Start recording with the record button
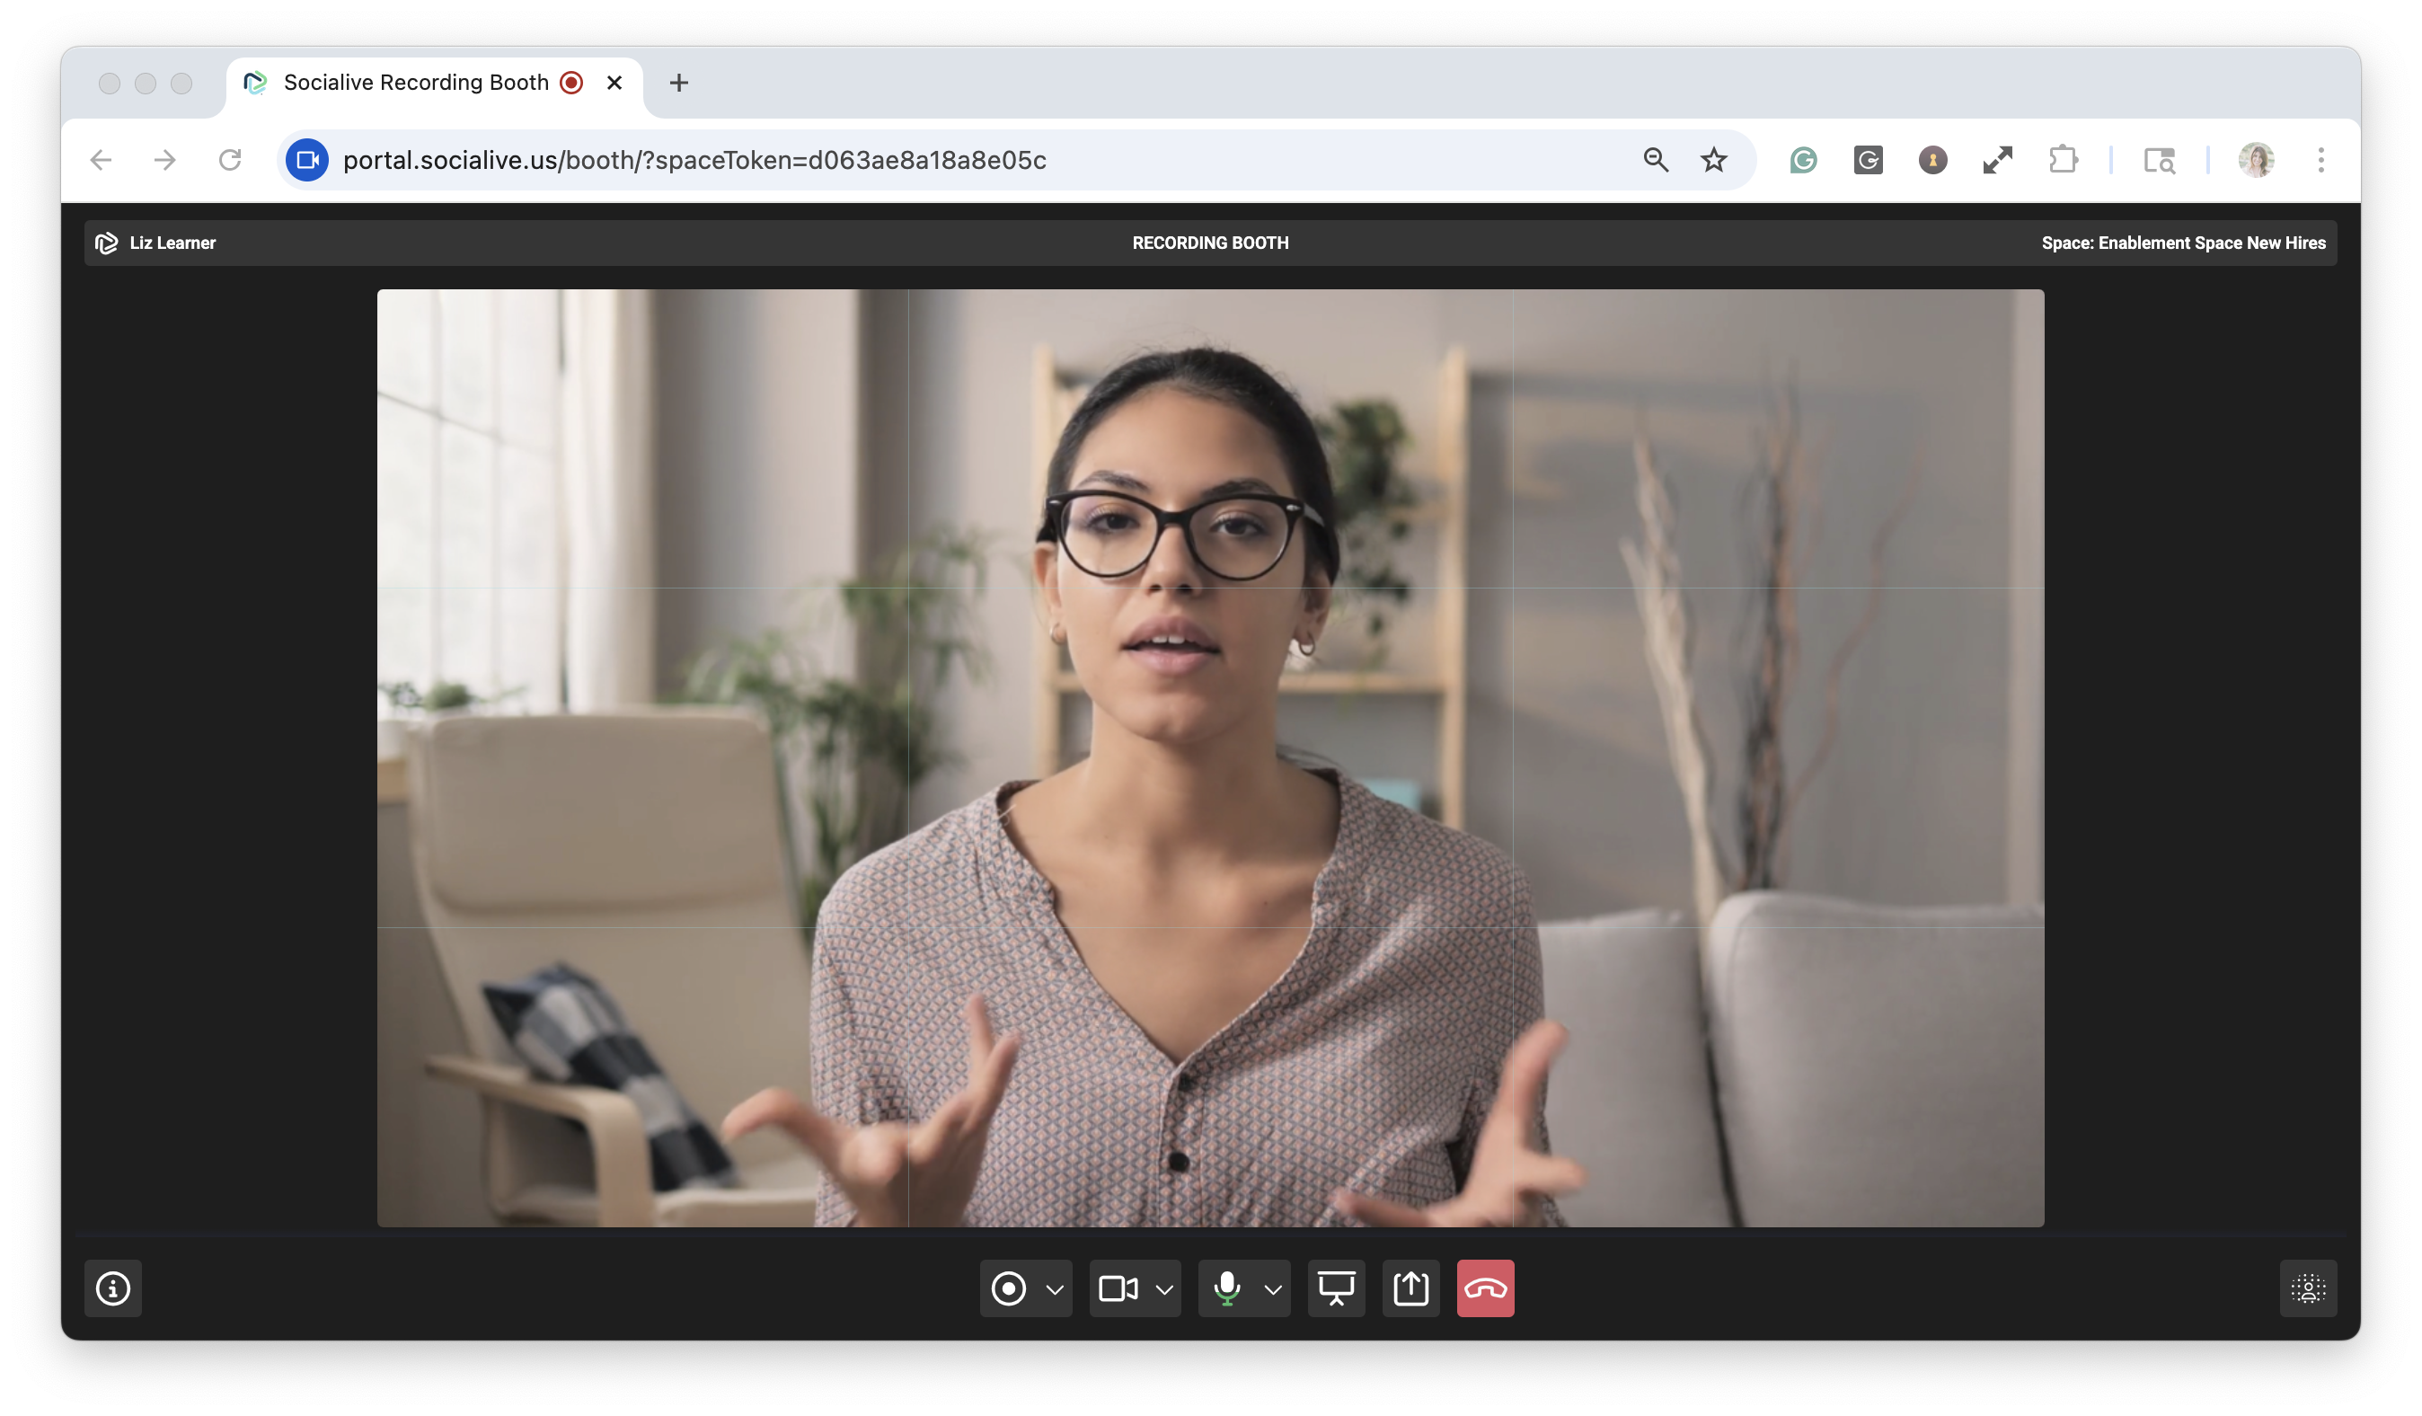 1008,1288
